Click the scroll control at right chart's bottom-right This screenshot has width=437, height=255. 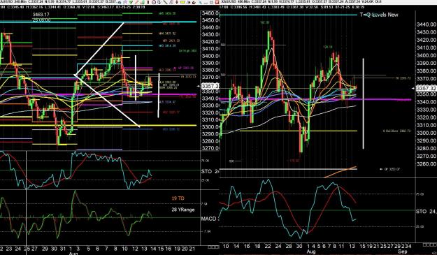(x=430, y=245)
